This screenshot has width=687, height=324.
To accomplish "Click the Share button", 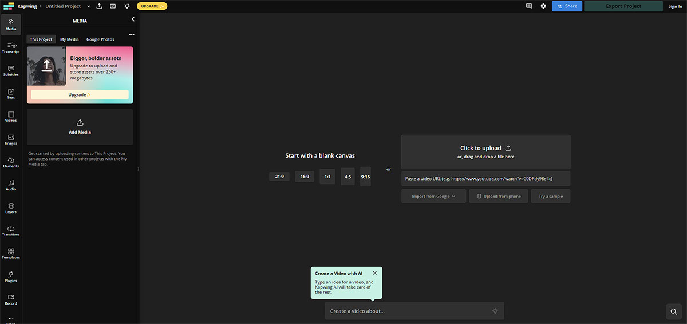I will (x=567, y=6).
